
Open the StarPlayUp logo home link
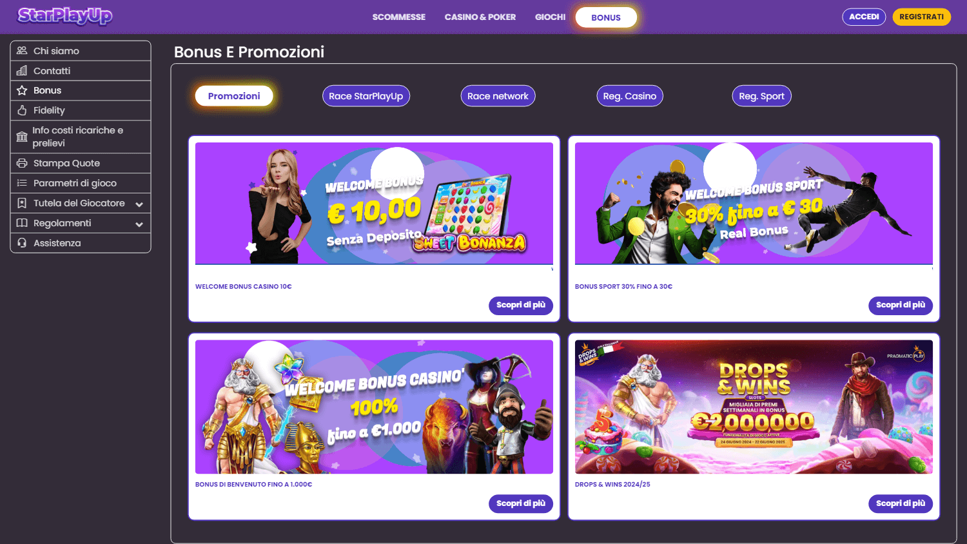(x=65, y=15)
